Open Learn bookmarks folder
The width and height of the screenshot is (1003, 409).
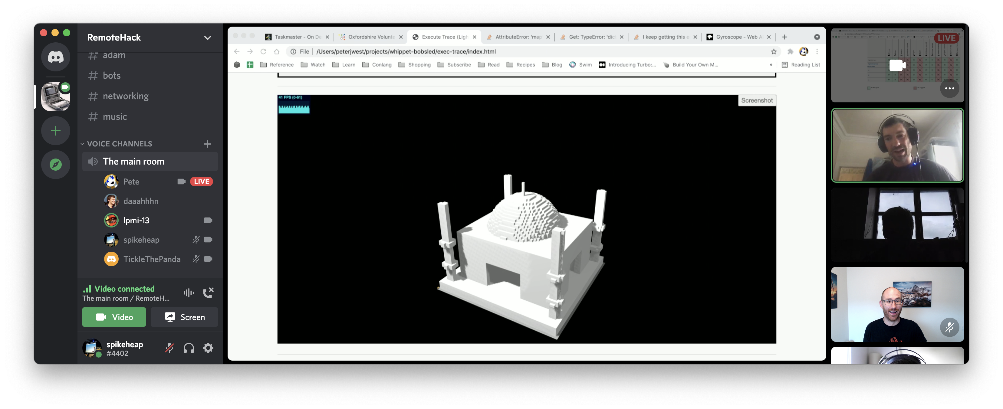pyautogui.click(x=344, y=65)
